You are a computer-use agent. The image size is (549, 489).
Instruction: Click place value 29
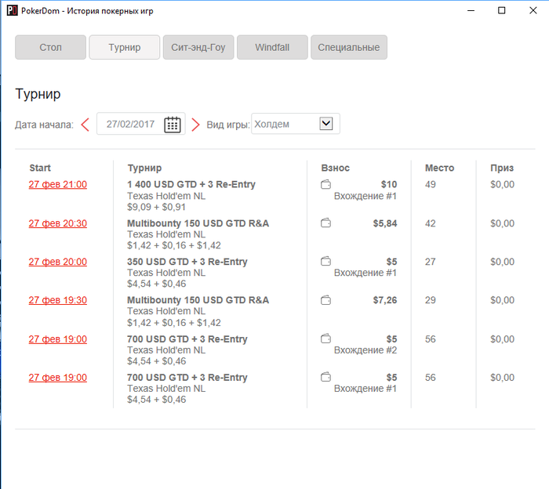(x=431, y=300)
